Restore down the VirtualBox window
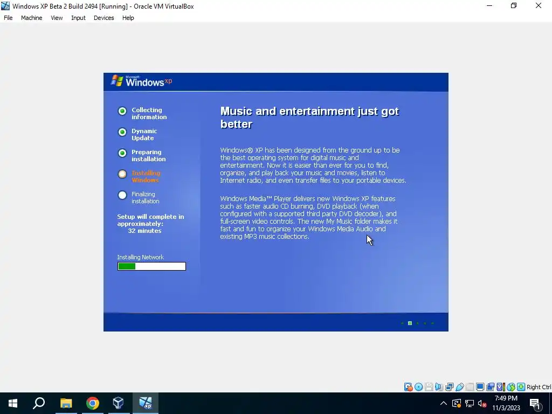 point(514,6)
